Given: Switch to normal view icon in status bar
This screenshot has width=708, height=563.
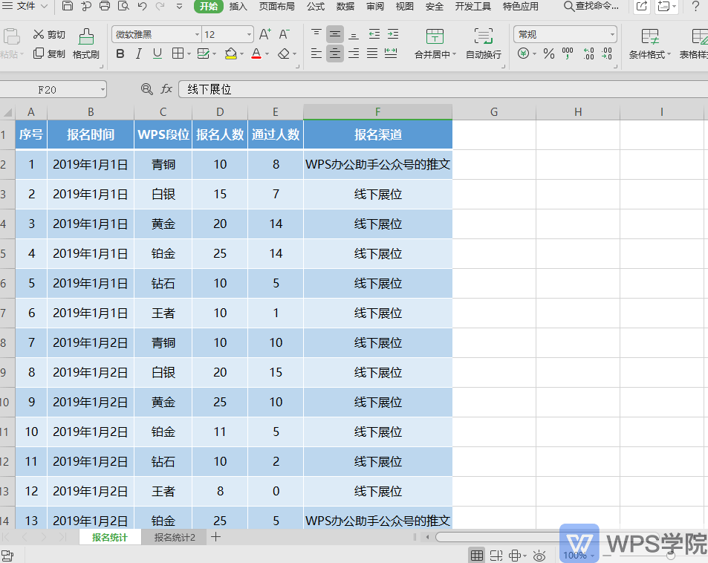Looking at the screenshot, I should [477, 555].
